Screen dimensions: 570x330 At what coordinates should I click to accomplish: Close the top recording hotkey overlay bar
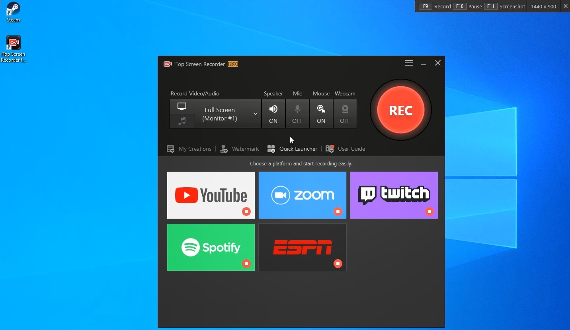point(565,6)
